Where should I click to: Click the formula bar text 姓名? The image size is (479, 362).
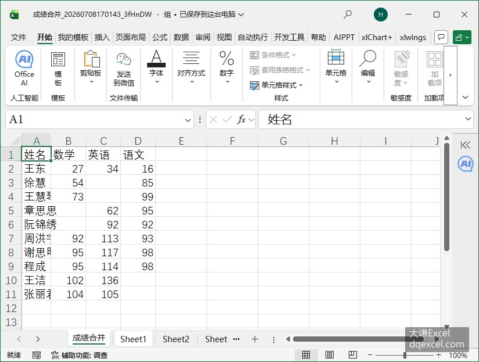coord(280,119)
